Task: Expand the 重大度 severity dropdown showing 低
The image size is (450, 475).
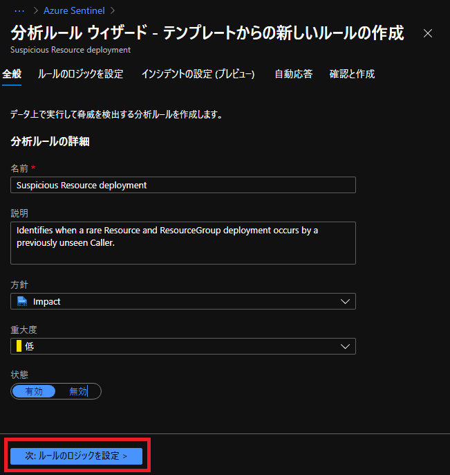Action: [183, 346]
